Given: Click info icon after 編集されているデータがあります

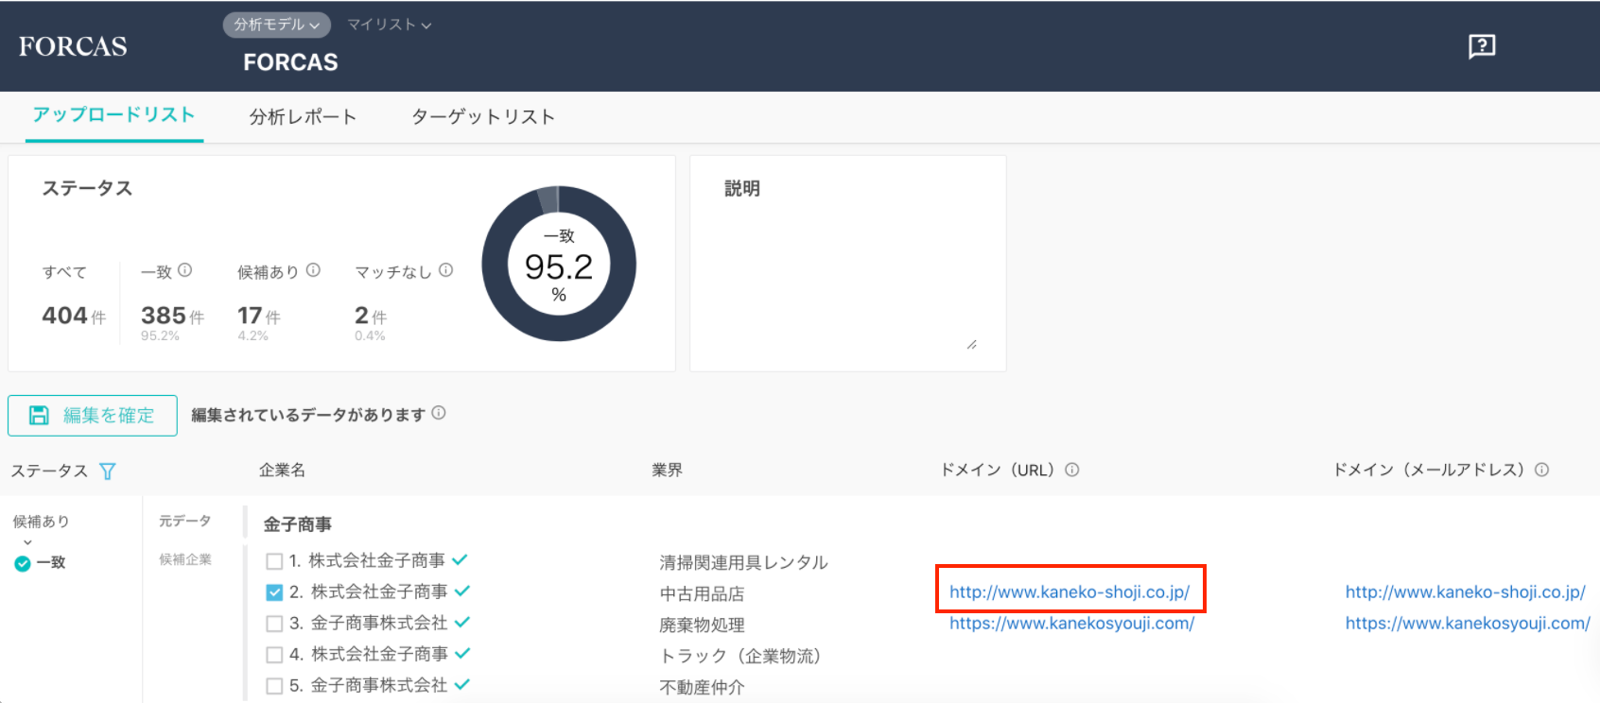Looking at the screenshot, I should coord(439,413).
